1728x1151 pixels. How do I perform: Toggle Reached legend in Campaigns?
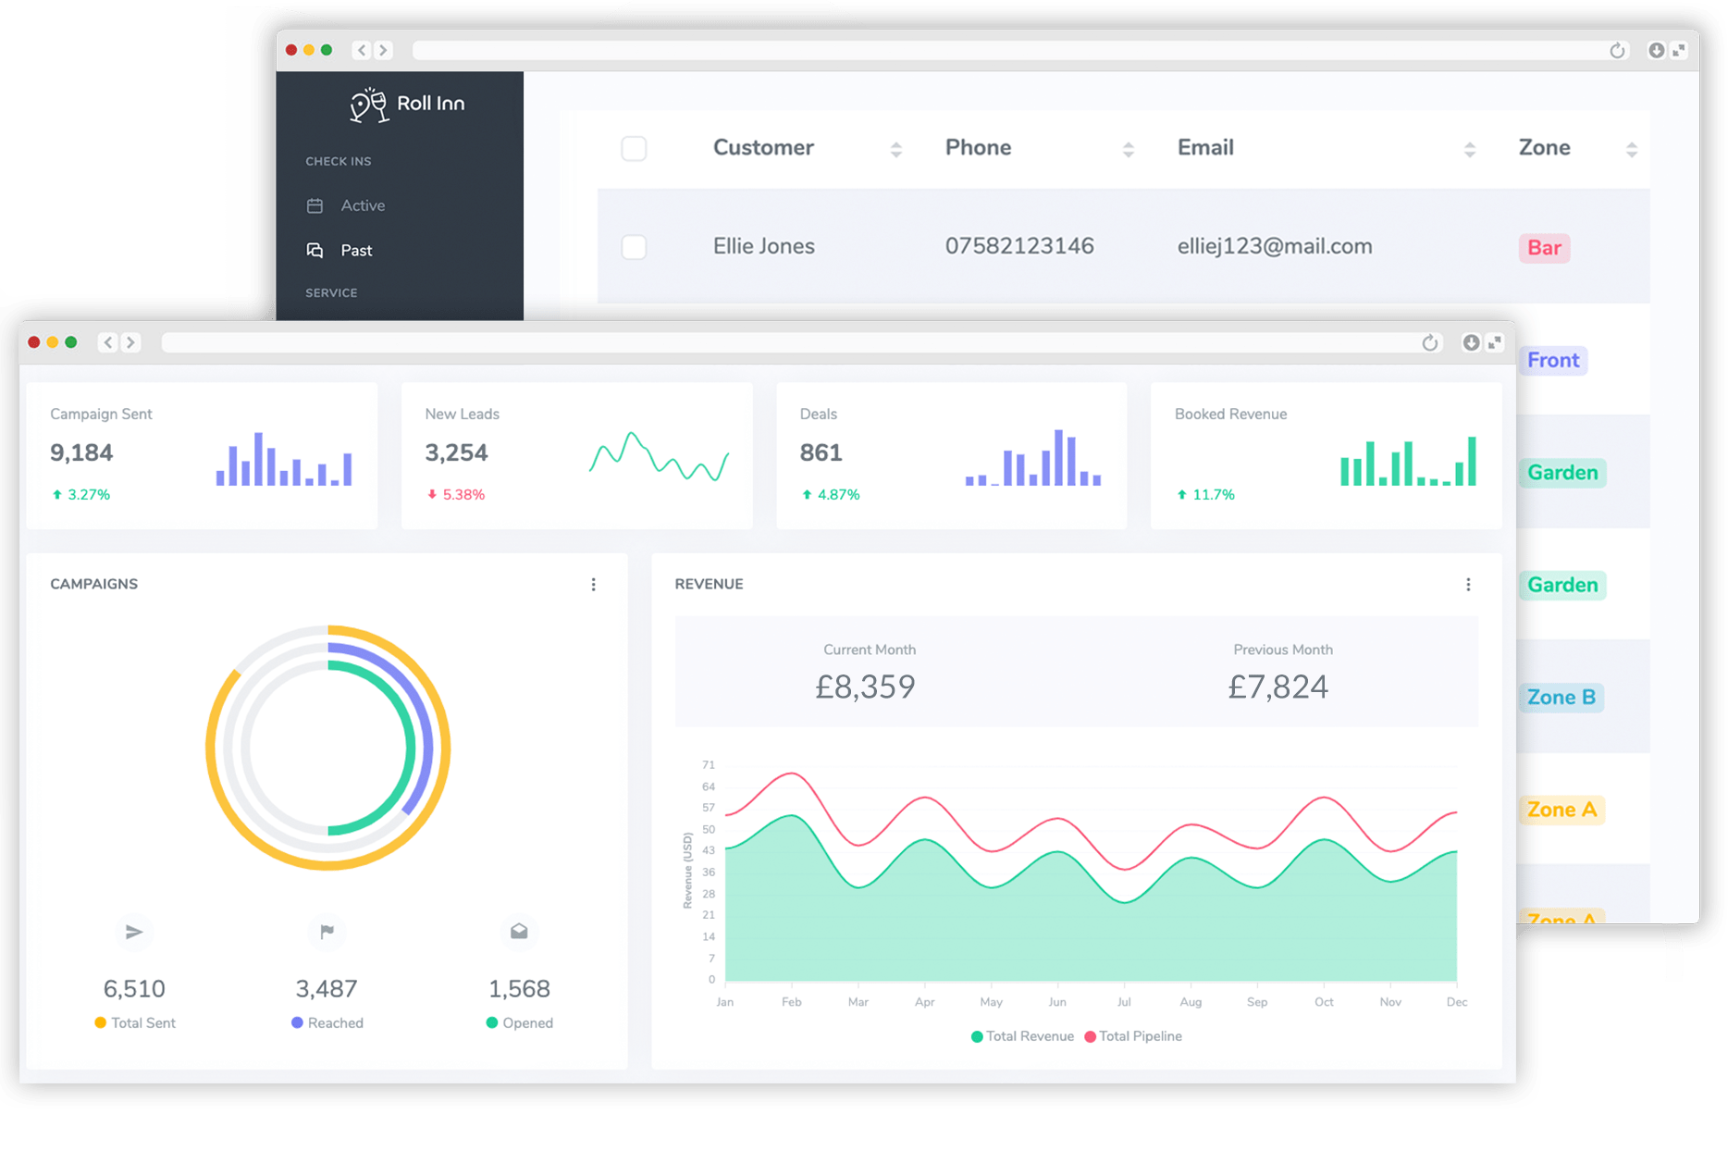tap(327, 1022)
